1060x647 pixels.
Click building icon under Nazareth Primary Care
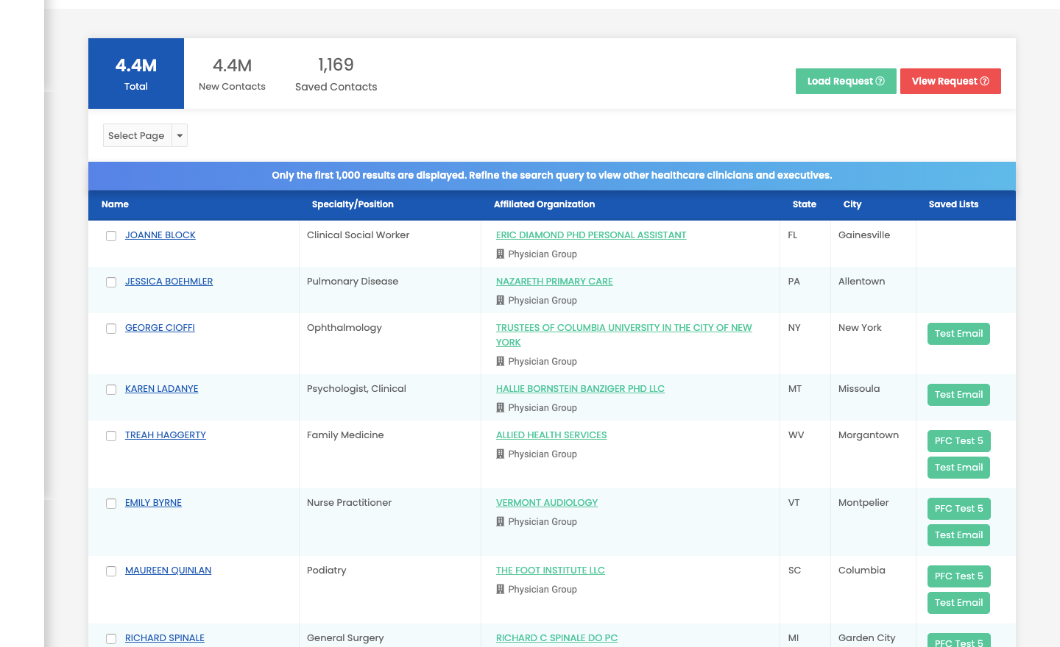tap(501, 301)
